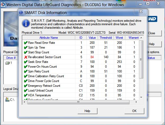
Task: Select the Power-On Hours Count row text
Action: (x=42, y=67)
